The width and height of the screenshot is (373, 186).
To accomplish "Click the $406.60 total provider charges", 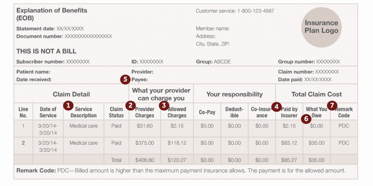I will 145,160.
